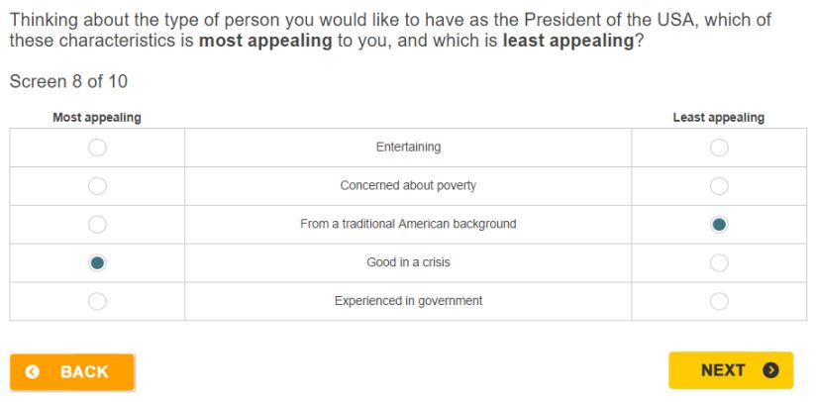Pick Experienced in government as most appealing

(97, 302)
